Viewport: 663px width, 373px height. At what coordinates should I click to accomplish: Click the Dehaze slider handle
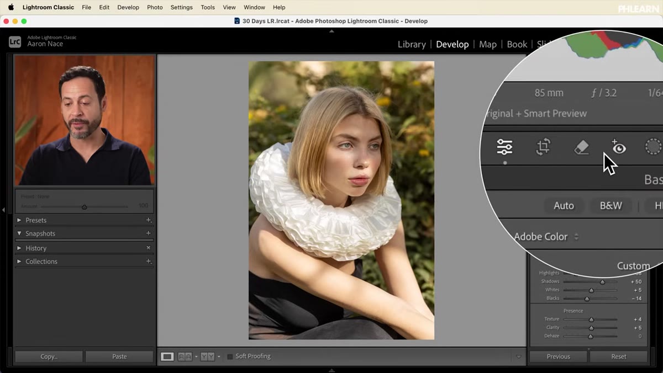590,336
